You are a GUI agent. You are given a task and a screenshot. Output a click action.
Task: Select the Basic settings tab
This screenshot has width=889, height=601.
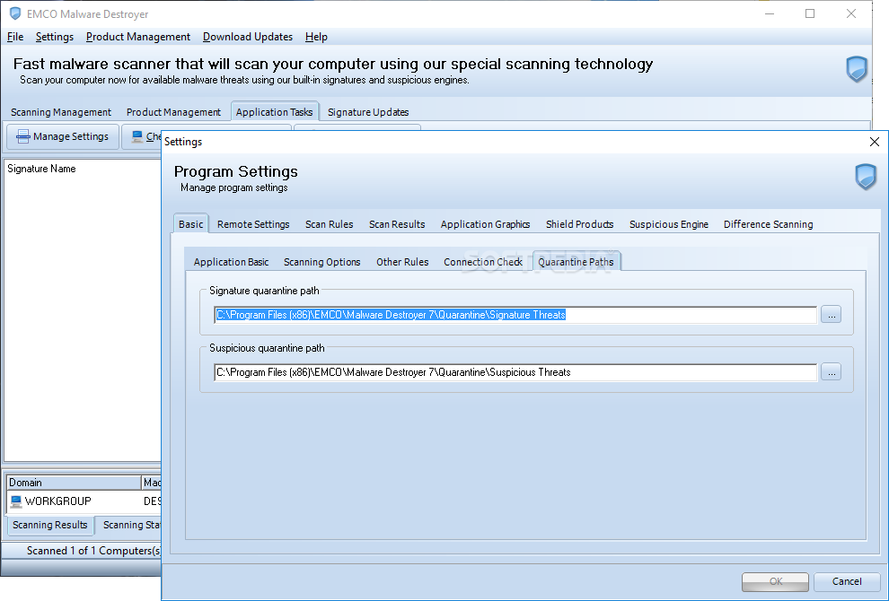(190, 224)
